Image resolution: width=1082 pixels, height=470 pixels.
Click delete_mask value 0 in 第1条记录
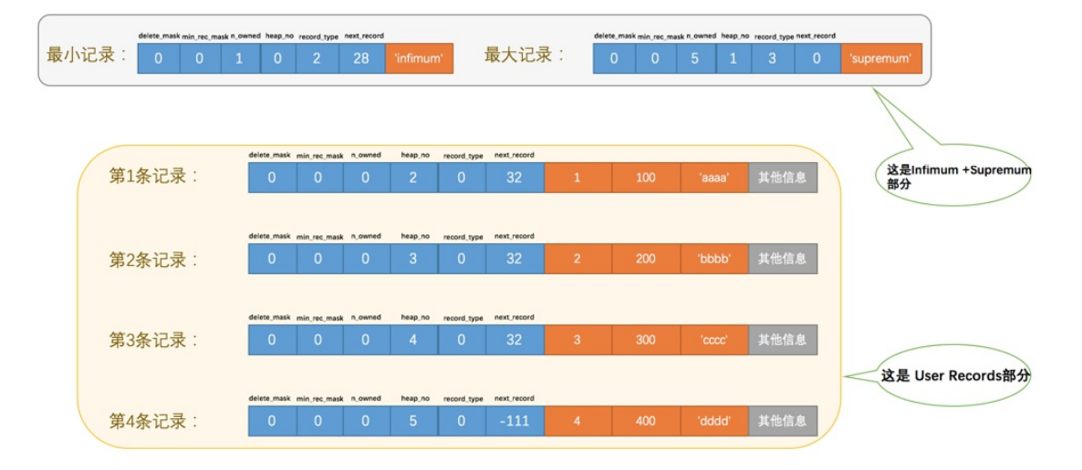point(273,178)
